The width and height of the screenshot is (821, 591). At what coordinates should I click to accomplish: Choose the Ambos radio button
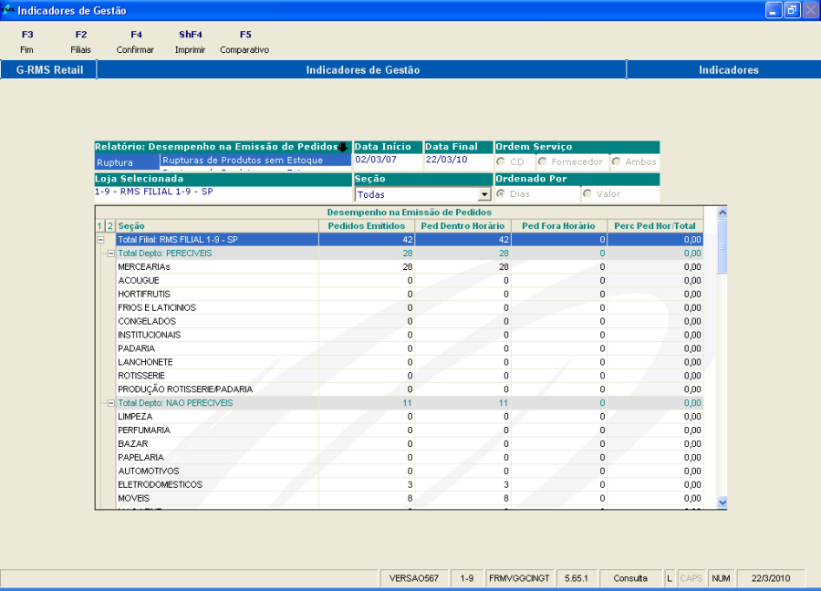coord(617,161)
